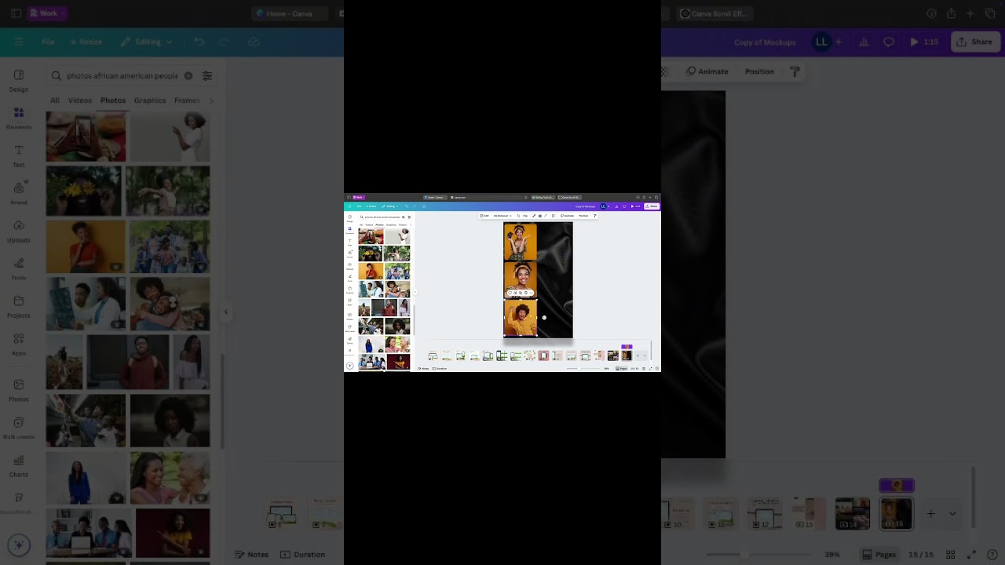Image resolution: width=1005 pixels, height=565 pixels.
Task: Toggle Duration in blurred backdrop footer
Action: 303,554
